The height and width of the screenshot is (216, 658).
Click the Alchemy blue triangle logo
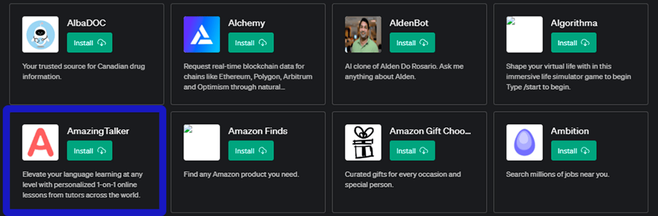coord(202,35)
